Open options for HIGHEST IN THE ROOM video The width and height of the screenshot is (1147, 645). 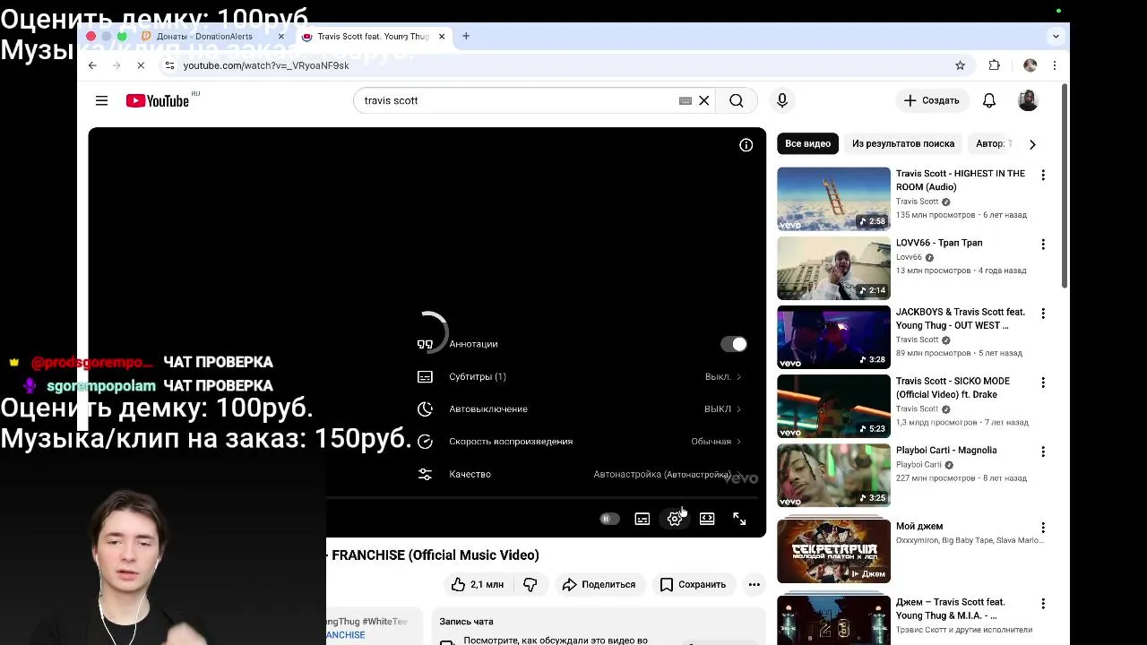(1043, 175)
